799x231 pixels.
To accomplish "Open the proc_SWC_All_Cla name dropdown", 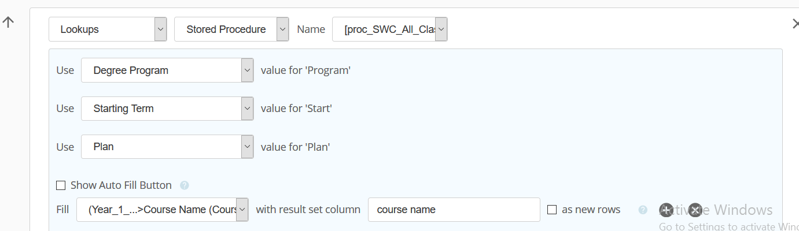I will click(x=389, y=29).
